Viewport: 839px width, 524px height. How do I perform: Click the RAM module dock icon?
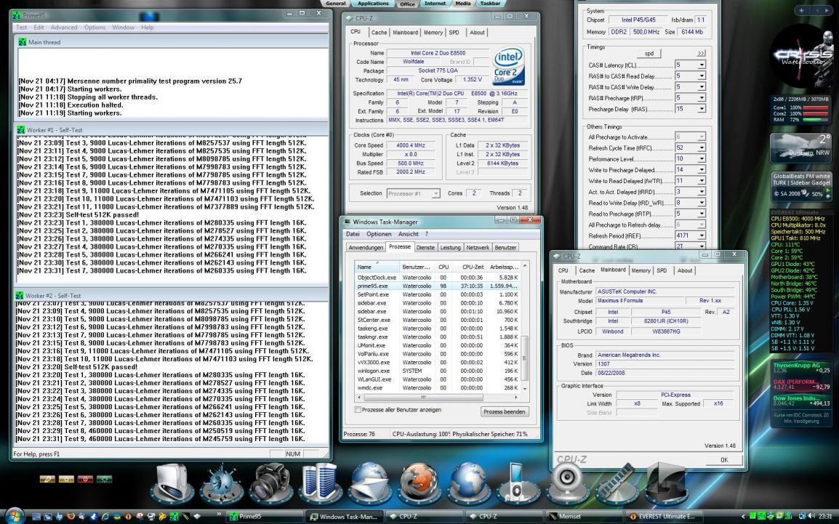(616, 483)
